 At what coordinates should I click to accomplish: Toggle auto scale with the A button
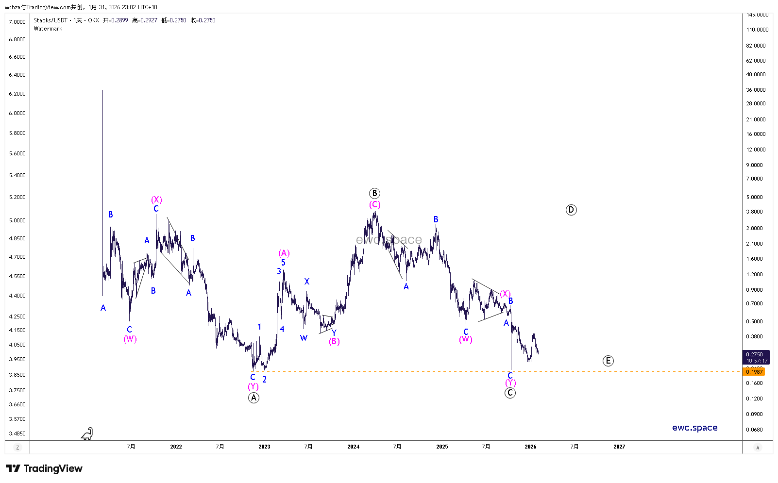(758, 448)
